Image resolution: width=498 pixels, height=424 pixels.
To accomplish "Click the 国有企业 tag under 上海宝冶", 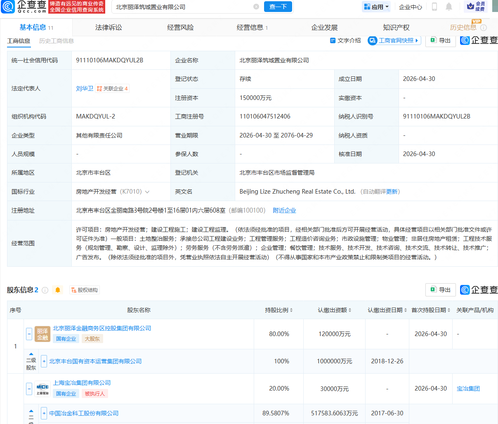I will point(66,393).
